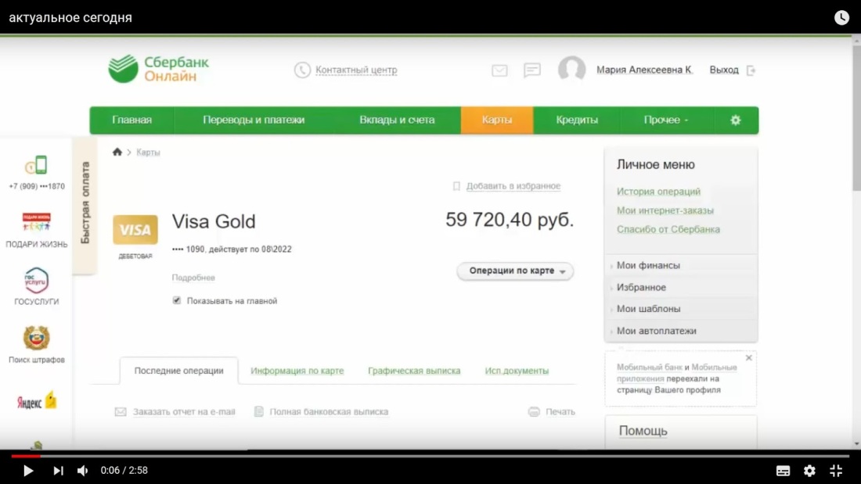Screen dimensions: 861x484
Task: Mute the video volume
Action: (x=82, y=471)
